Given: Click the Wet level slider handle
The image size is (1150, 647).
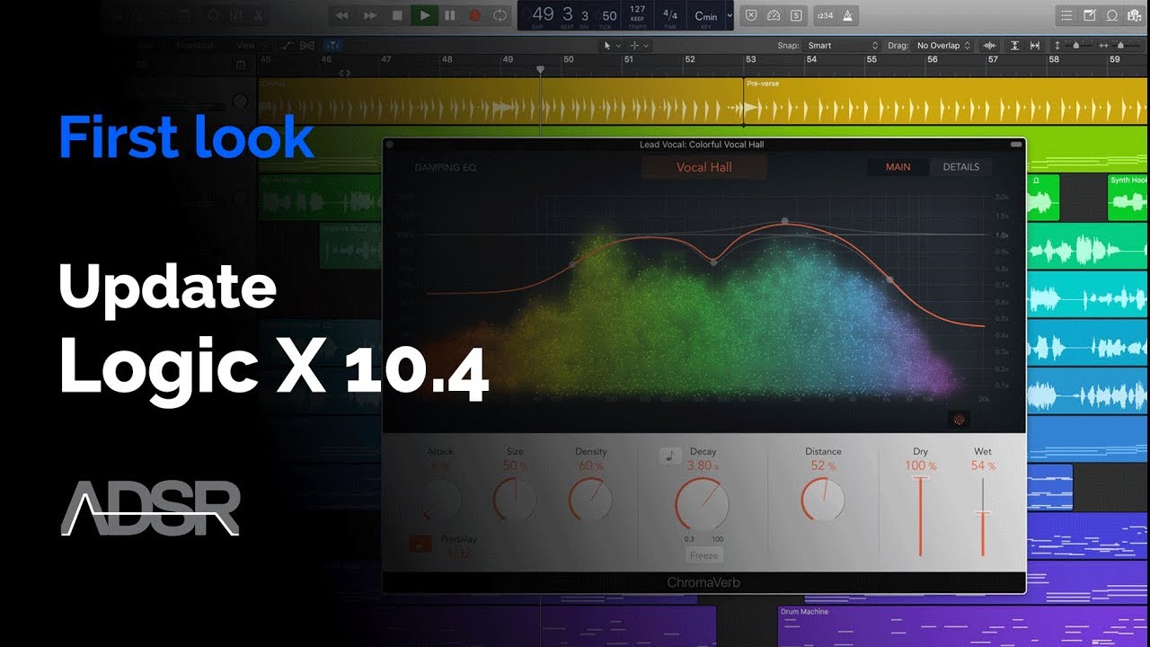Looking at the screenshot, I should 983,514.
